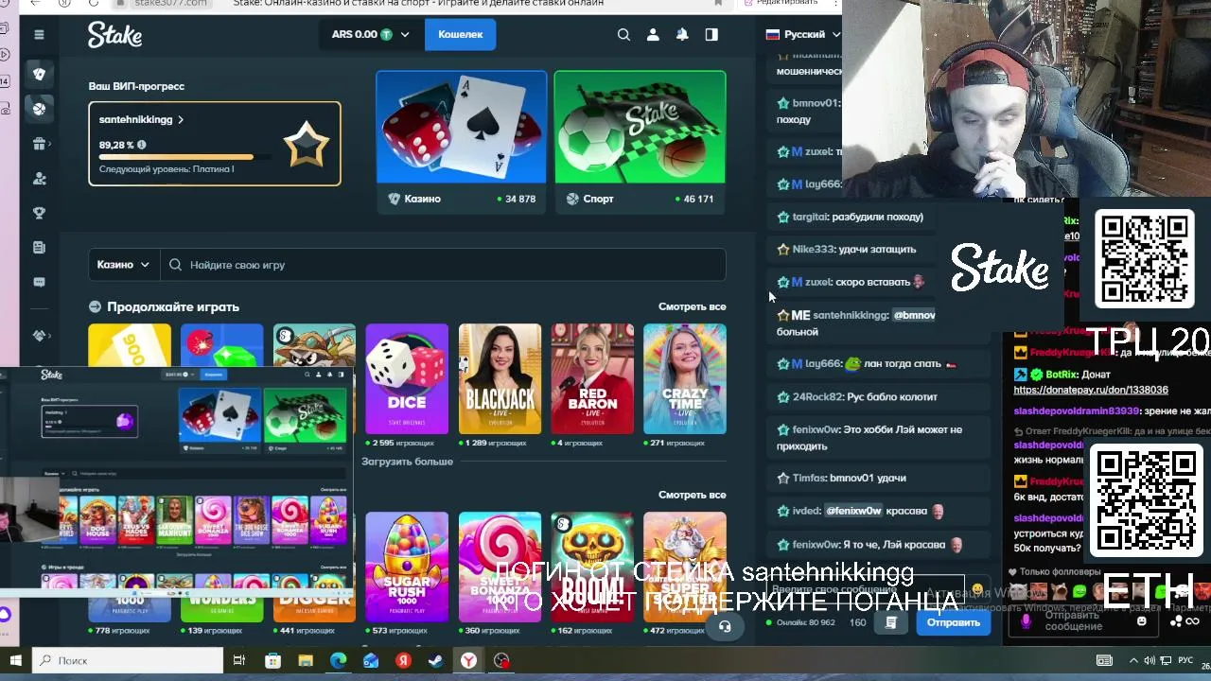Open Microsoft Edge from taskbar
Viewport: 1211px width, 681px height.
pyautogui.click(x=338, y=660)
